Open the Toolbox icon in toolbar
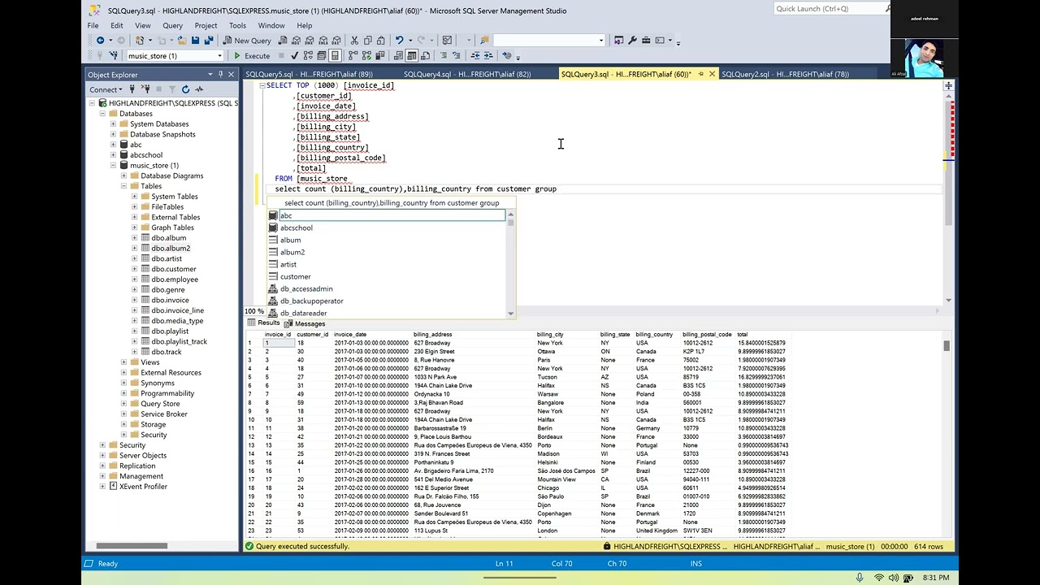Viewport: 1040px width, 585px height. 646,40
